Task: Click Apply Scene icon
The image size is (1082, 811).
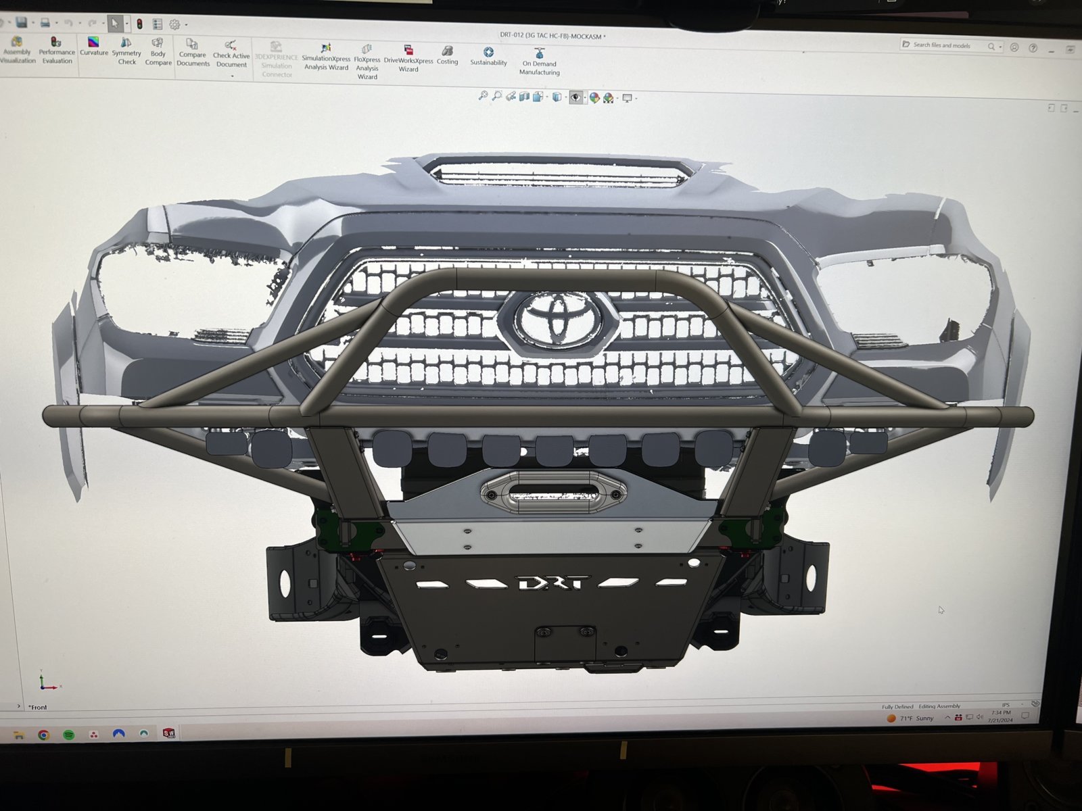Action: click(x=608, y=98)
